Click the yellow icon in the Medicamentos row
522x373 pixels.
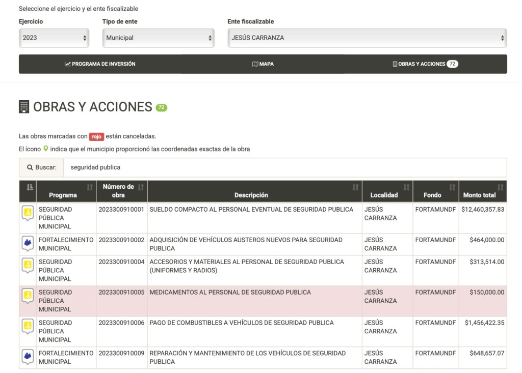pos(28,295)
